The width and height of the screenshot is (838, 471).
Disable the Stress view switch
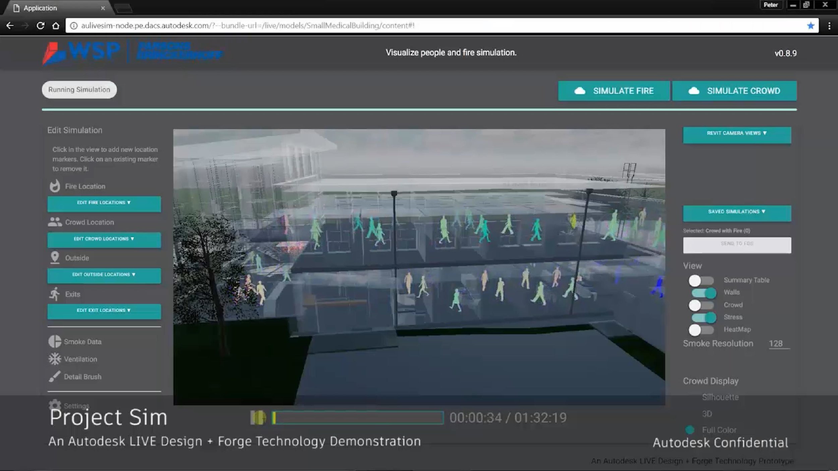(x=704, y=317)
